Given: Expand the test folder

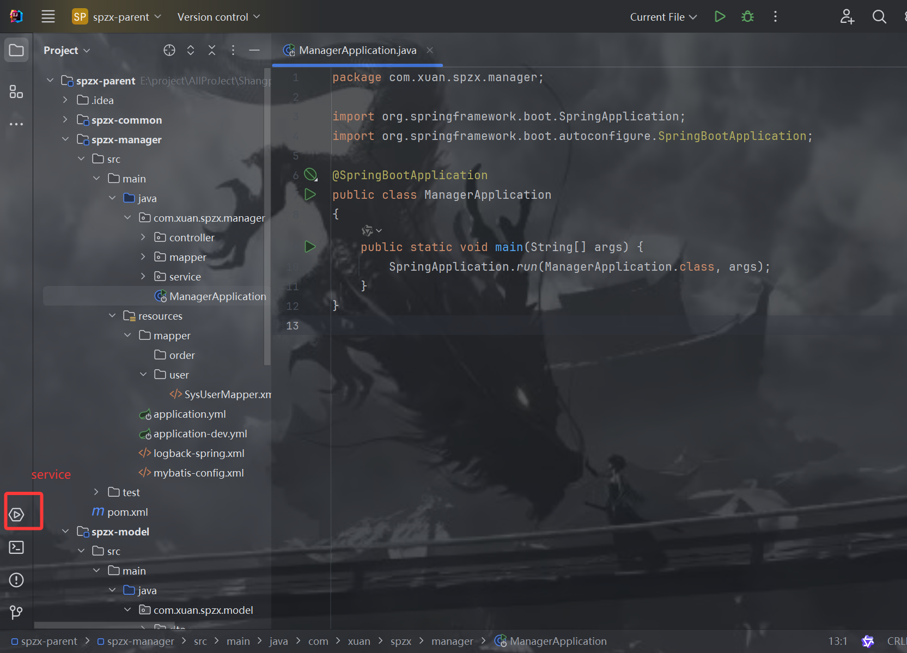Looking at the screenshot, I should click(96, 492).
